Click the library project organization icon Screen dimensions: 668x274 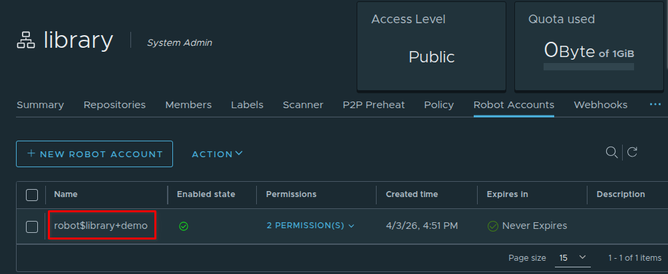(x=25, y=42)
